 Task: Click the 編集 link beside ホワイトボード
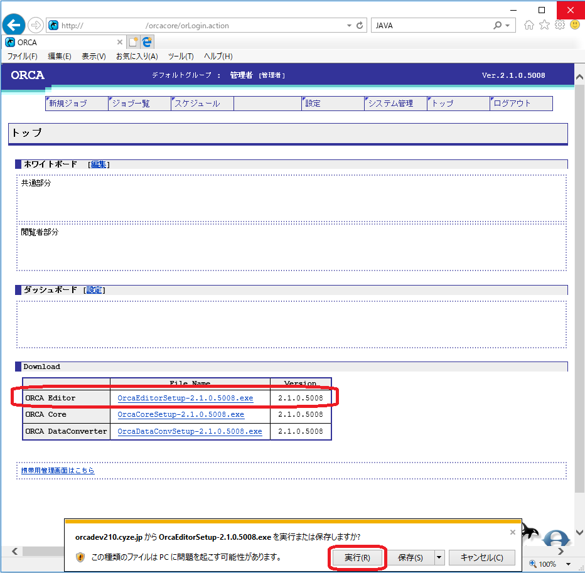[x=99, y=164]
